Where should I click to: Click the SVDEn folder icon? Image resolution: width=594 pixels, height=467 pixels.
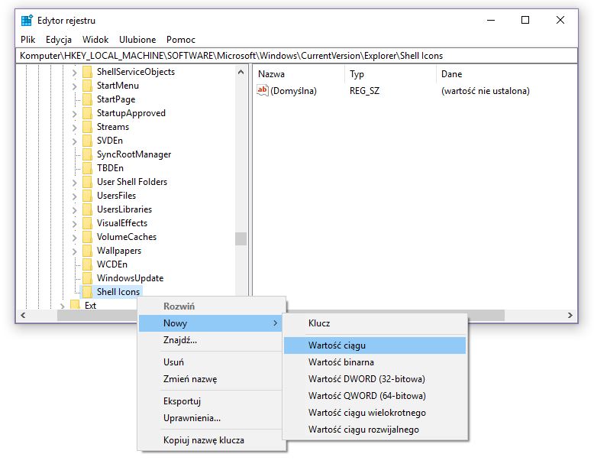pyautogui.click(x=87, y=141)
